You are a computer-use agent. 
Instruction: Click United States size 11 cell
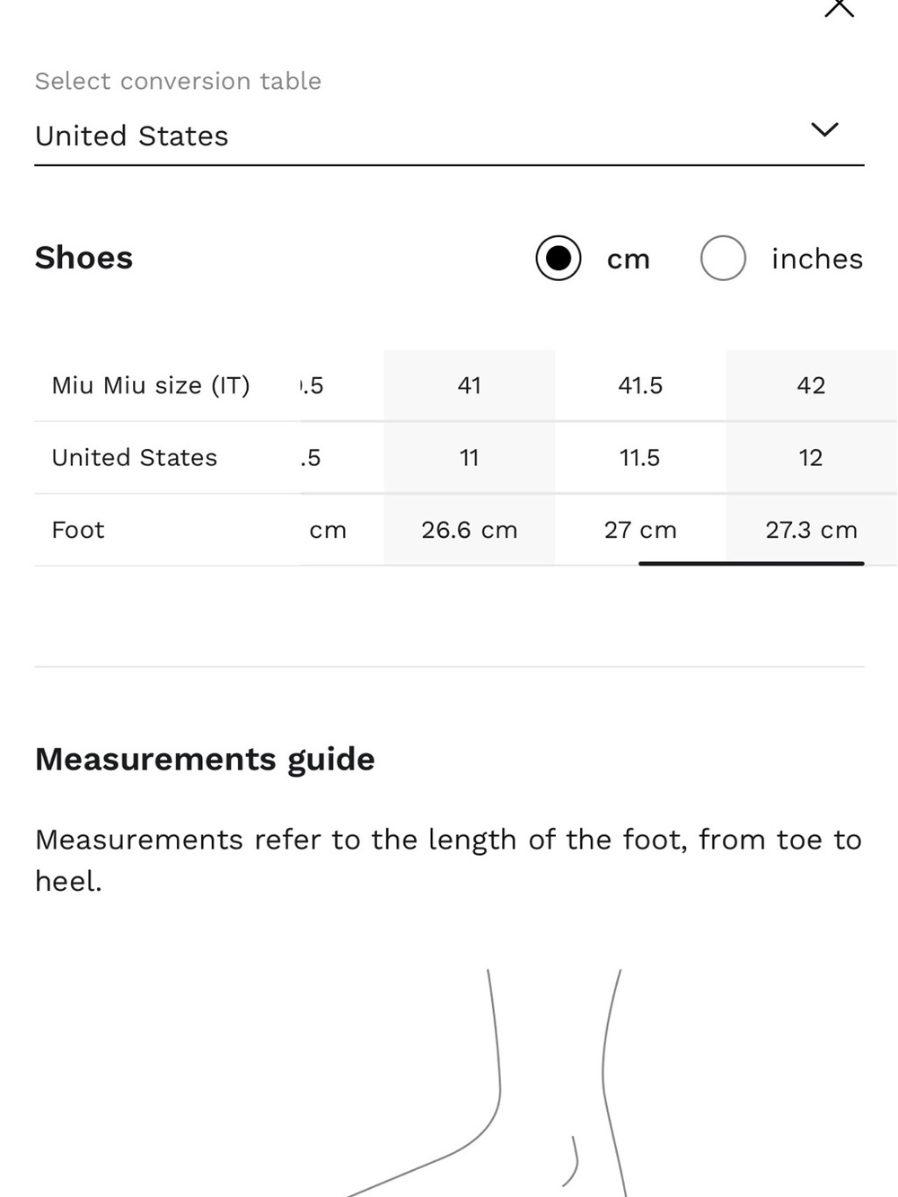470,458
